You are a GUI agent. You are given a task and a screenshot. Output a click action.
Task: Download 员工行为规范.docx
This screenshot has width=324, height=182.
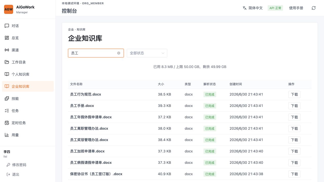pyautogui.click(x=294, y=95)
